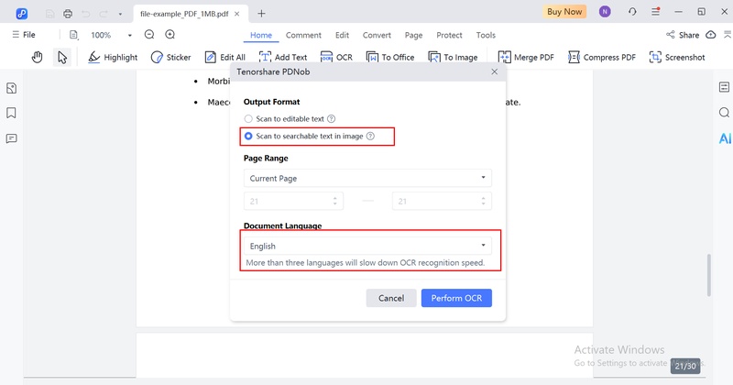Switch to the Convert tab
Viewport: 733px width, 385px height.
coord(377,35)
